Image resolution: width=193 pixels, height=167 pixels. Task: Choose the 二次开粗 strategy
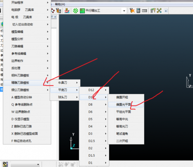(126, 141)
